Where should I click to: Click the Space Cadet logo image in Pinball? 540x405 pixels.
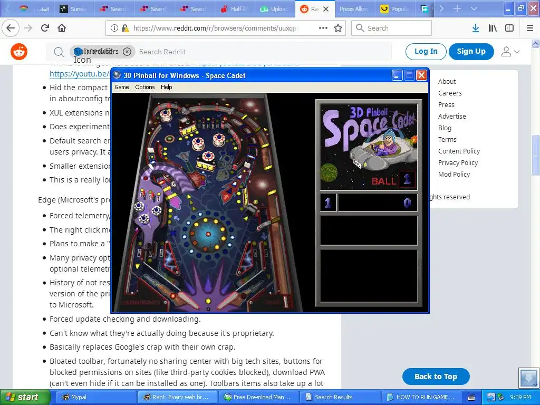[369, 147]
